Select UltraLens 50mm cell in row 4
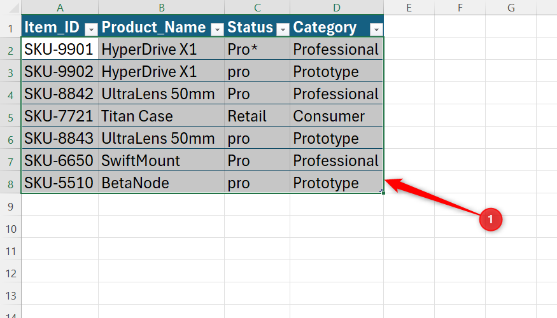 [162, 93]
